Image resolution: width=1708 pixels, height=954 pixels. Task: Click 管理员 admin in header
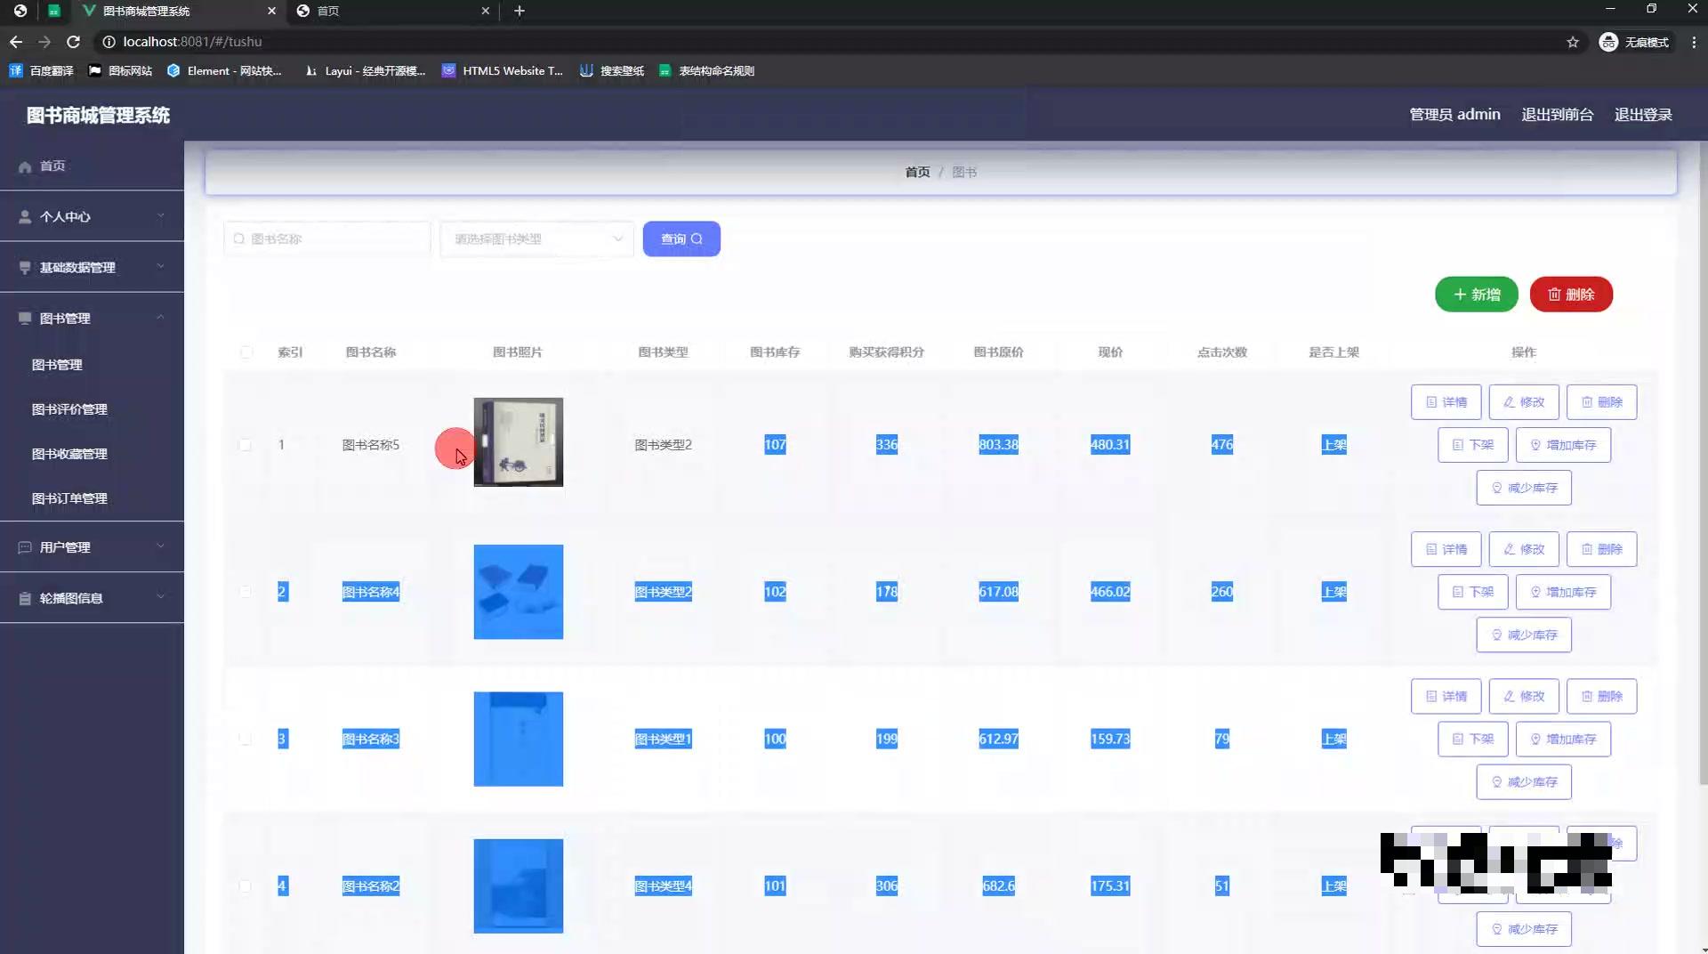pos(1454,115)
